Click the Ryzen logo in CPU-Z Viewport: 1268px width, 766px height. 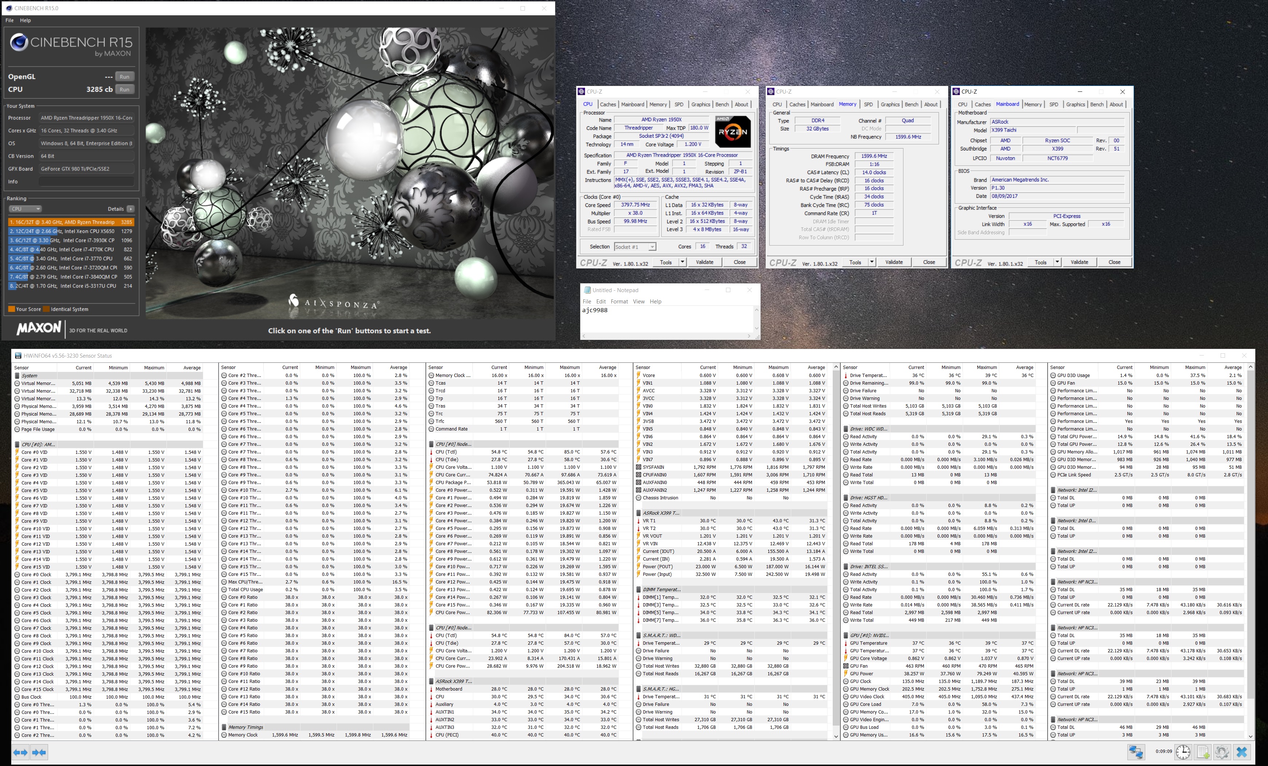[733, 132]
